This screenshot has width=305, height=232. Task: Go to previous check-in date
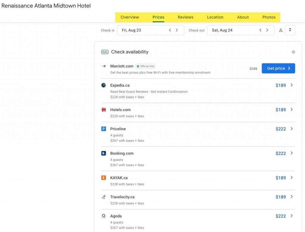pyautogui.click(x=170, y=30)
